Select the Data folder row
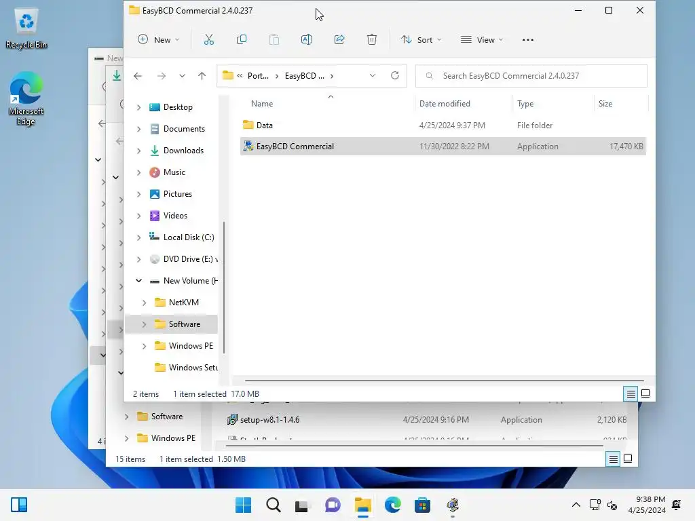695x521 pixels. (443, 126)
